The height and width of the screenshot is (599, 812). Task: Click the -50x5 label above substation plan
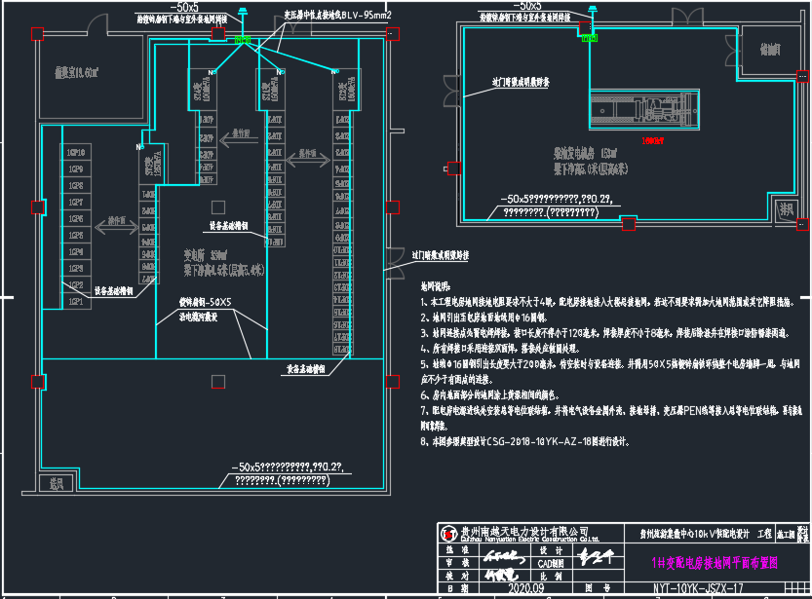click(x=184, y=7)
